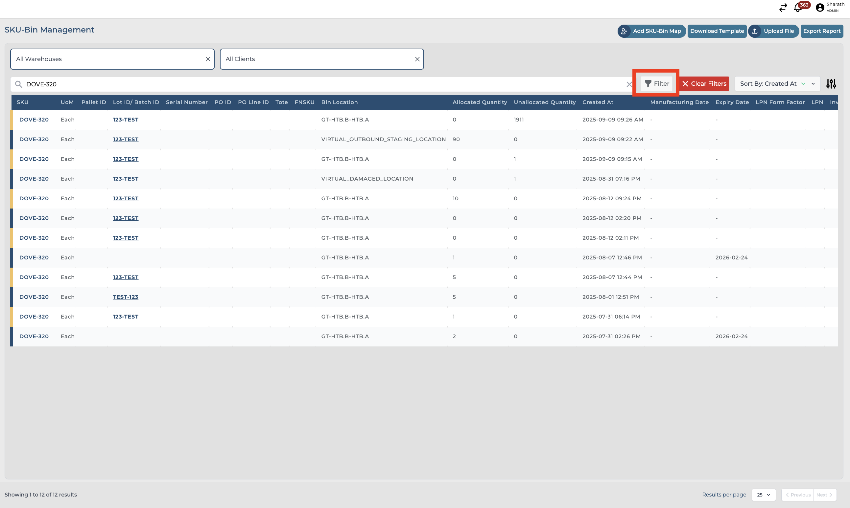
Task: Clear the DOVE-320 search text with X
Action: [x=629, y=84]
